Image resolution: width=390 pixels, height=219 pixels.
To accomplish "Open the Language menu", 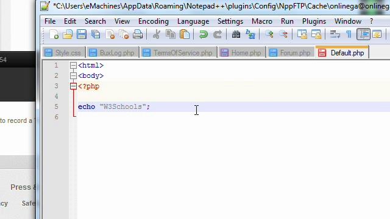I will (193, 21).
